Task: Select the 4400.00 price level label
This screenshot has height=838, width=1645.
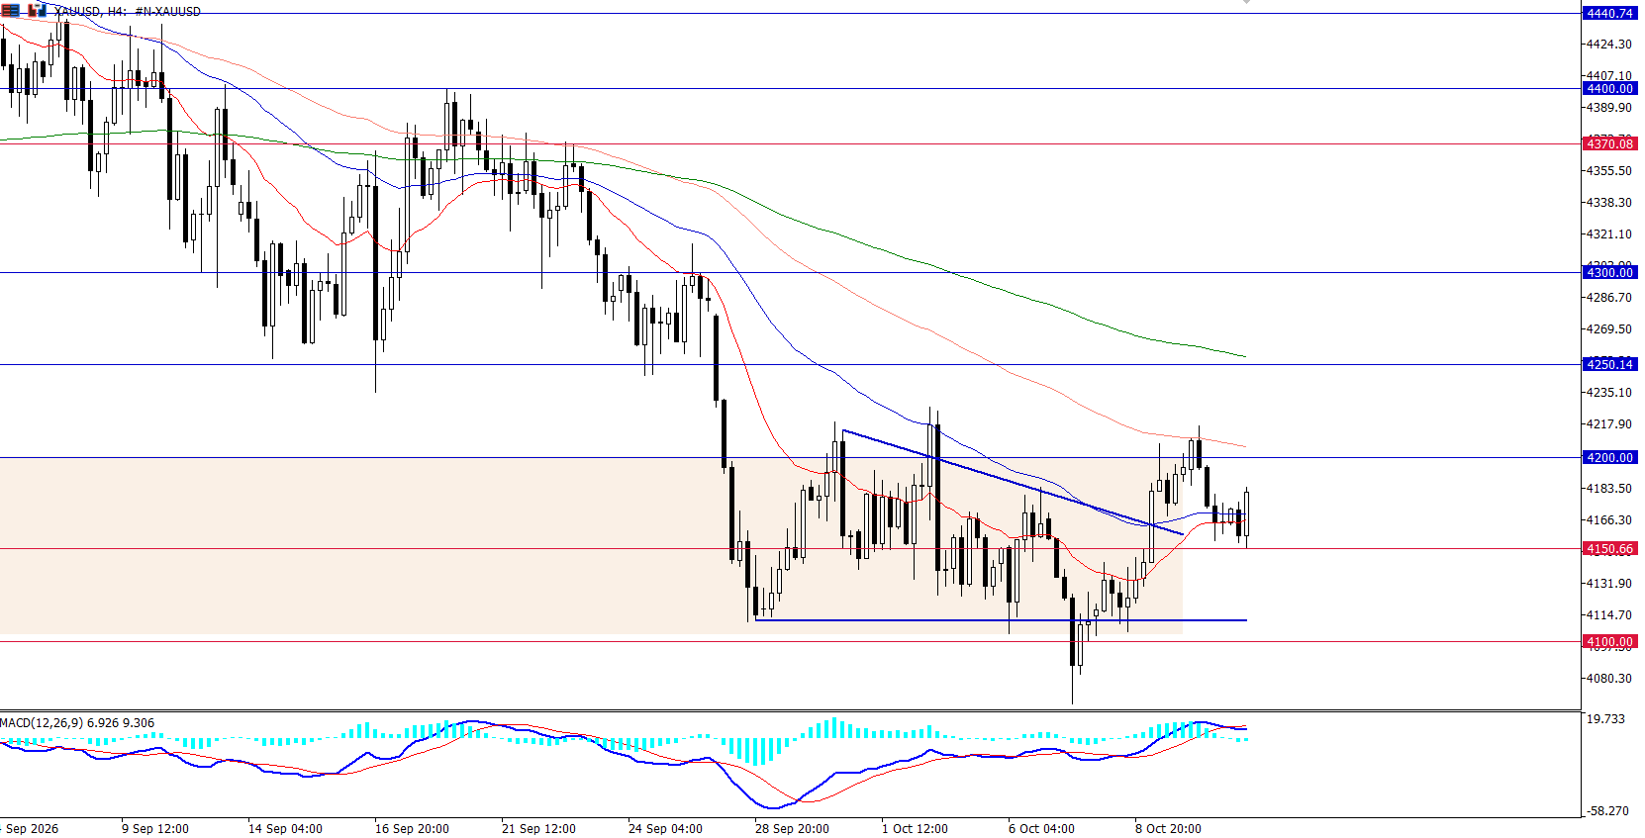Action: point(1609,88)
